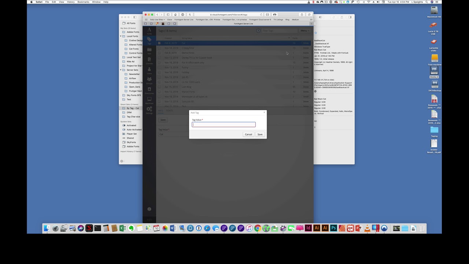Open the Groups section in FontAgent sidebar
Viewport: 469px width, 264px height.
[149, 80]
